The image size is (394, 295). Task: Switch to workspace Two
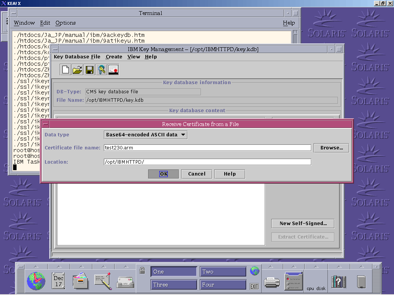coord(223,272)
